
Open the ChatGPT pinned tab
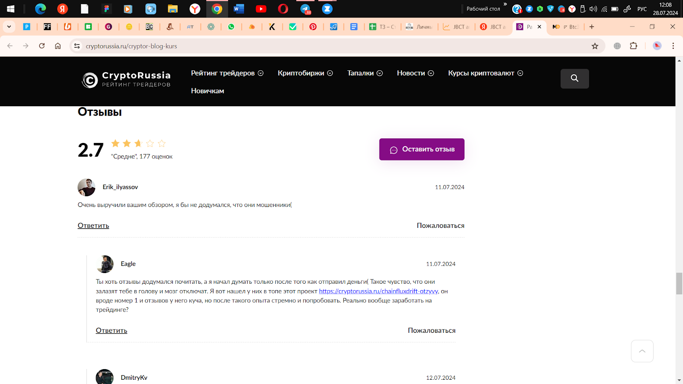[x=211, y=26]
